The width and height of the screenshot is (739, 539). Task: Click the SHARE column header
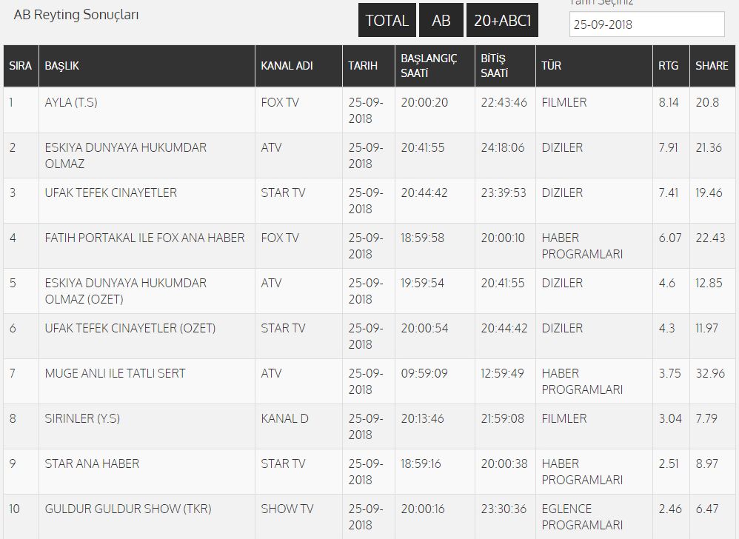pos(712,65)
